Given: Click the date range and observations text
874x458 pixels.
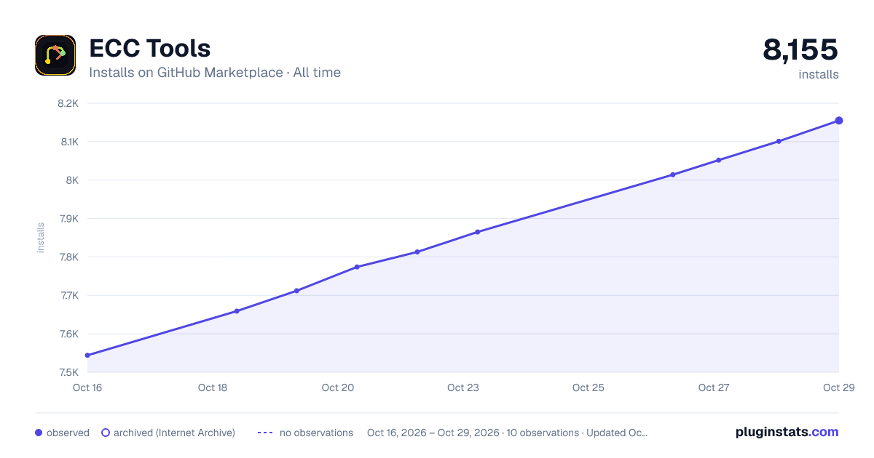Looking at the screenshot, I should [508, 433].
